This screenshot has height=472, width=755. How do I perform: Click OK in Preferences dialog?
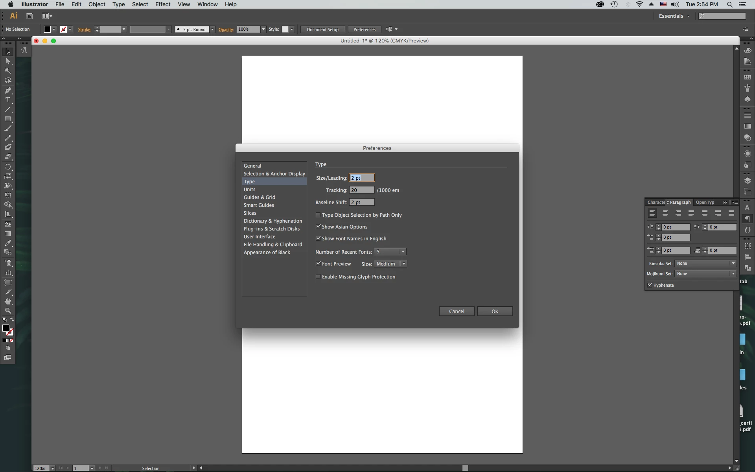[495, 311]
